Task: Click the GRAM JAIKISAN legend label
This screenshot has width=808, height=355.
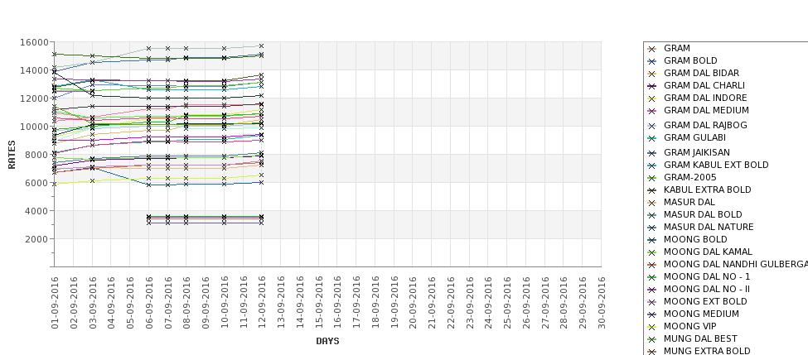Action: [697, 152]
